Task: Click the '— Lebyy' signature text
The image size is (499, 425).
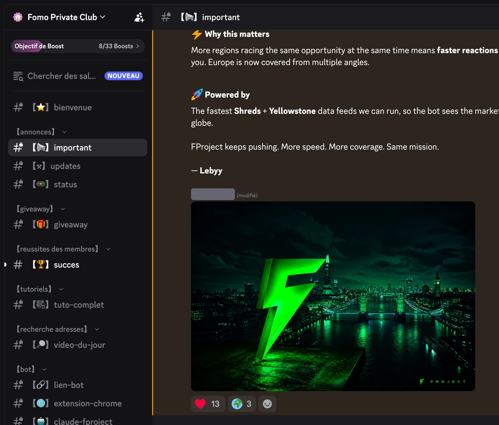Action: point(207,171)
